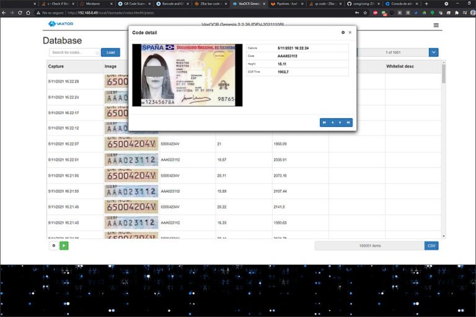Click the address bar URL

tap(111, 13)
